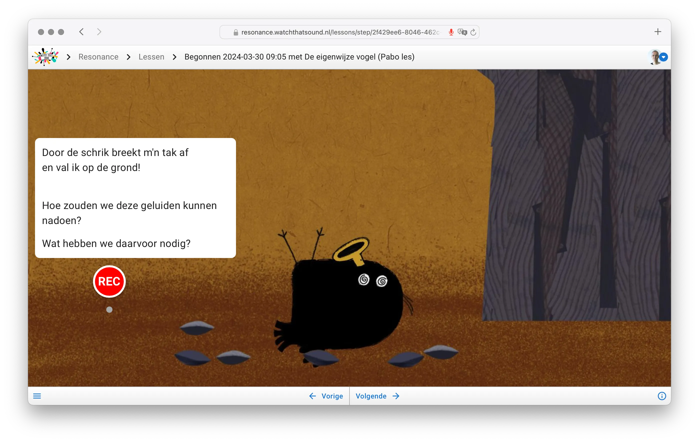699x442 pixels.
Task: Click the gray dot under REC button
Action: click(x=109, y=310)
